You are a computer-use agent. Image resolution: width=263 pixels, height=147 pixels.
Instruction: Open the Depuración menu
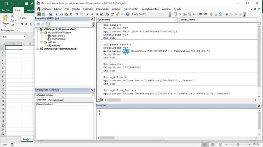pyautogui.click(x=102, y=9)
